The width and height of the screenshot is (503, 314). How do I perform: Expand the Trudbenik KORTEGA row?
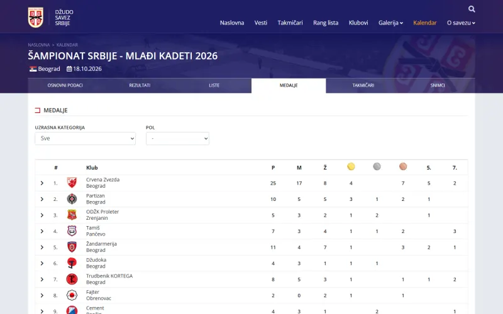click(x=42, y=279)
